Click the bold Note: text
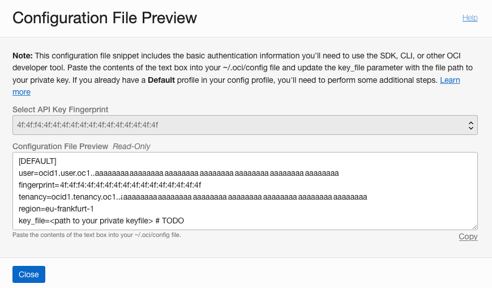Screen dimensions: 492x288 (x=23, y=56)
